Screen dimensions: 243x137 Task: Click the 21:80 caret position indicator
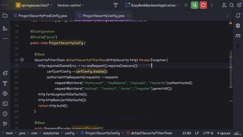tap(186, 133)
